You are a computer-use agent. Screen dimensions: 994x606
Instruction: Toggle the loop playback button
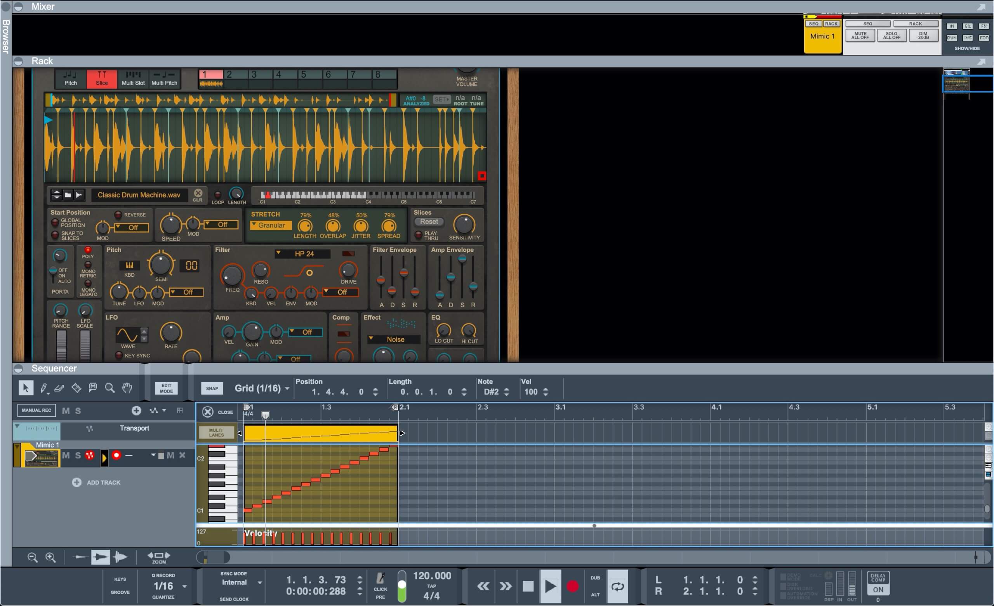click(x=617, y=586)
